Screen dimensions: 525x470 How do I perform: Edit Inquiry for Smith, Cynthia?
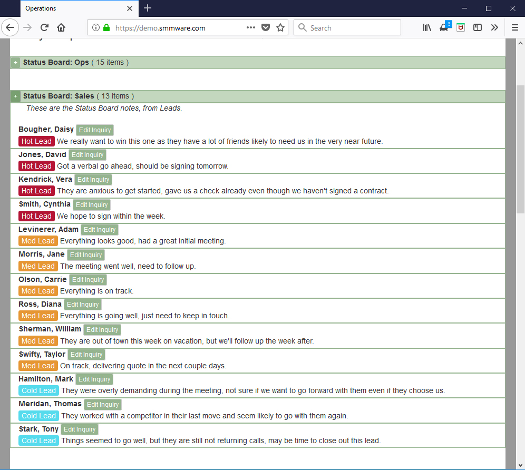pos(92,204)
